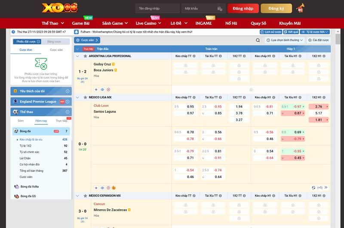Click the Đăng nhập login button
Viewport: 344px width, 228px height.
[243, 9]
